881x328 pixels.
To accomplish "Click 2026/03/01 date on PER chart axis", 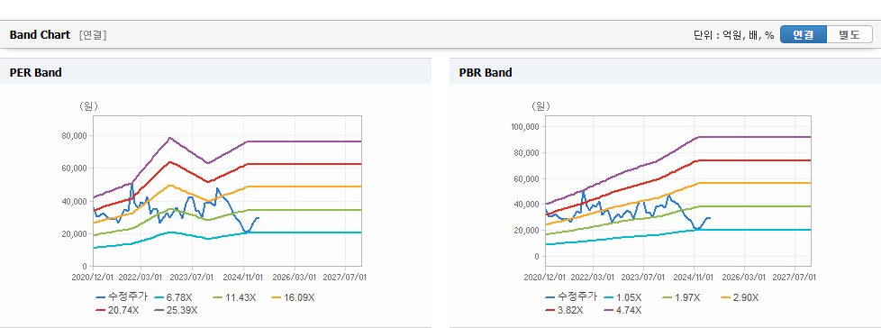I will coord(295,278).
